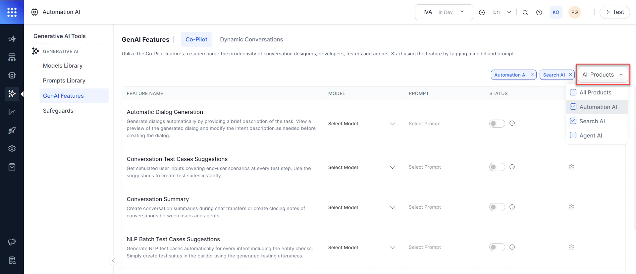Click the search magnifier icon in header
The image size is (636, 274).
[x=525, y=13]
